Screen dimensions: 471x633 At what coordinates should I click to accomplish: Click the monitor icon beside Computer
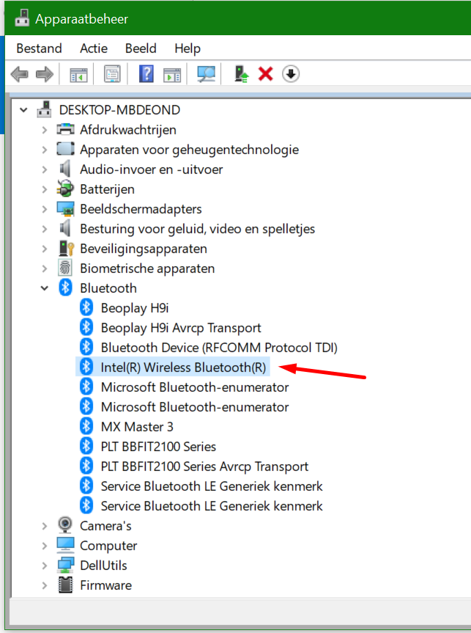(x=65, y=545)
